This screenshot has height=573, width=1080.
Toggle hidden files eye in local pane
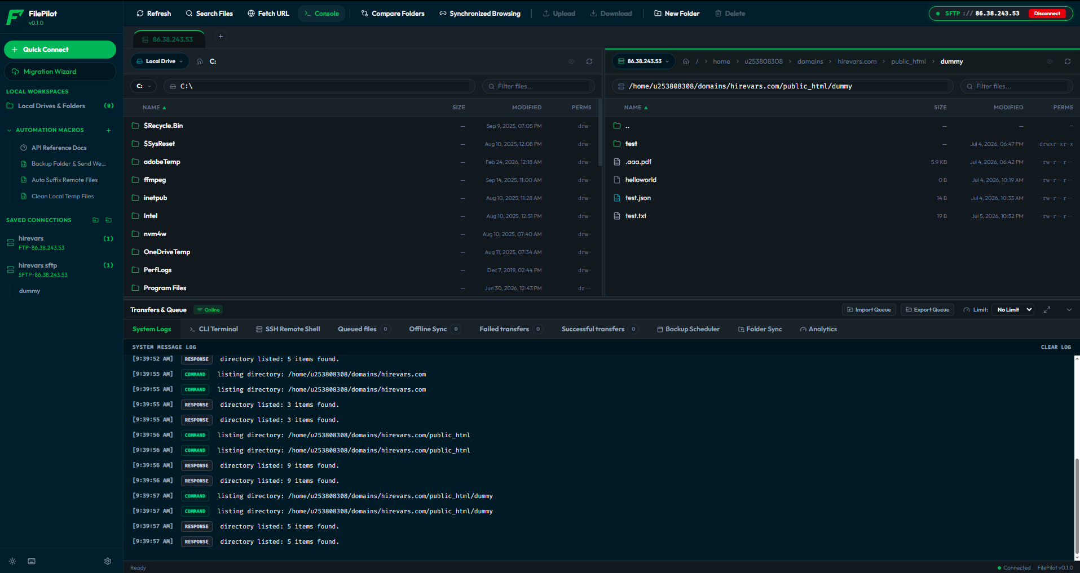click(x=571, y=61)
